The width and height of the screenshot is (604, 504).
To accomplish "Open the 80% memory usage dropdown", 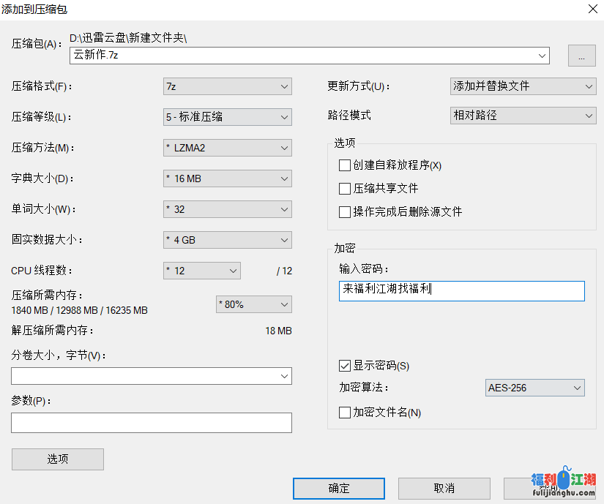I will (x=253, y=304).
